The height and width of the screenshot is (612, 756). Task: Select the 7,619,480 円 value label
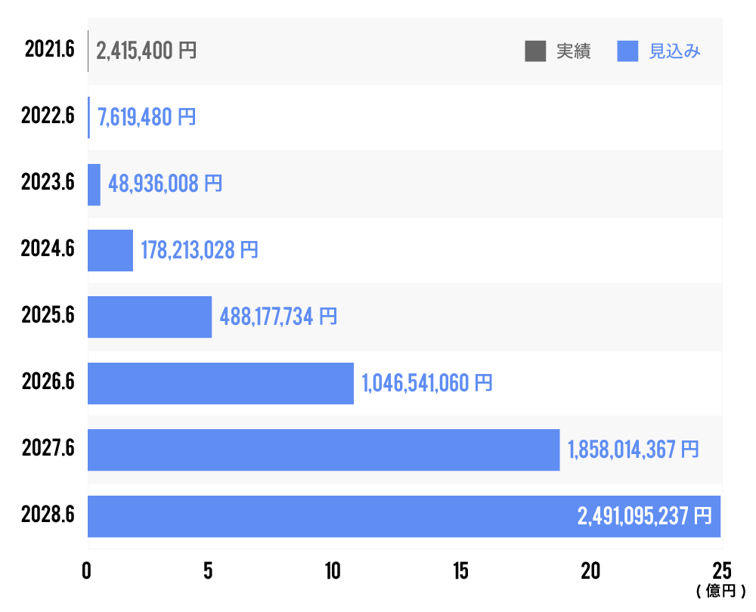[146, 118]
